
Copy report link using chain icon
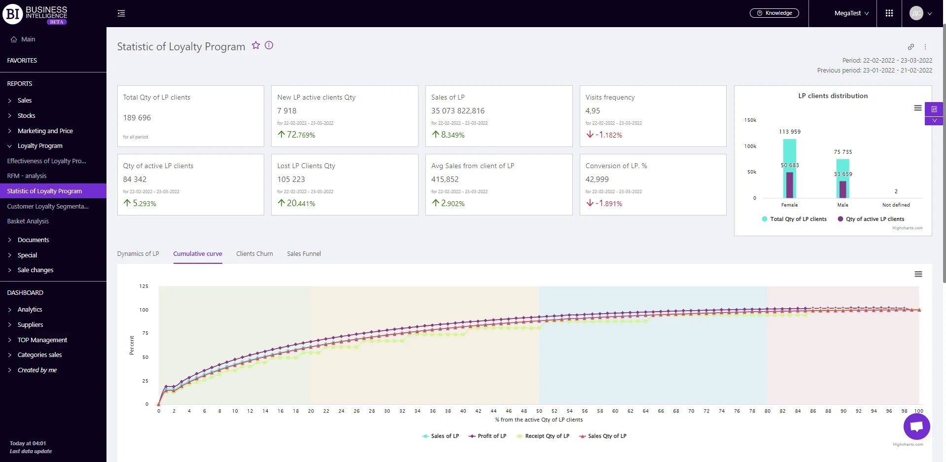click(x=911, y=47)
